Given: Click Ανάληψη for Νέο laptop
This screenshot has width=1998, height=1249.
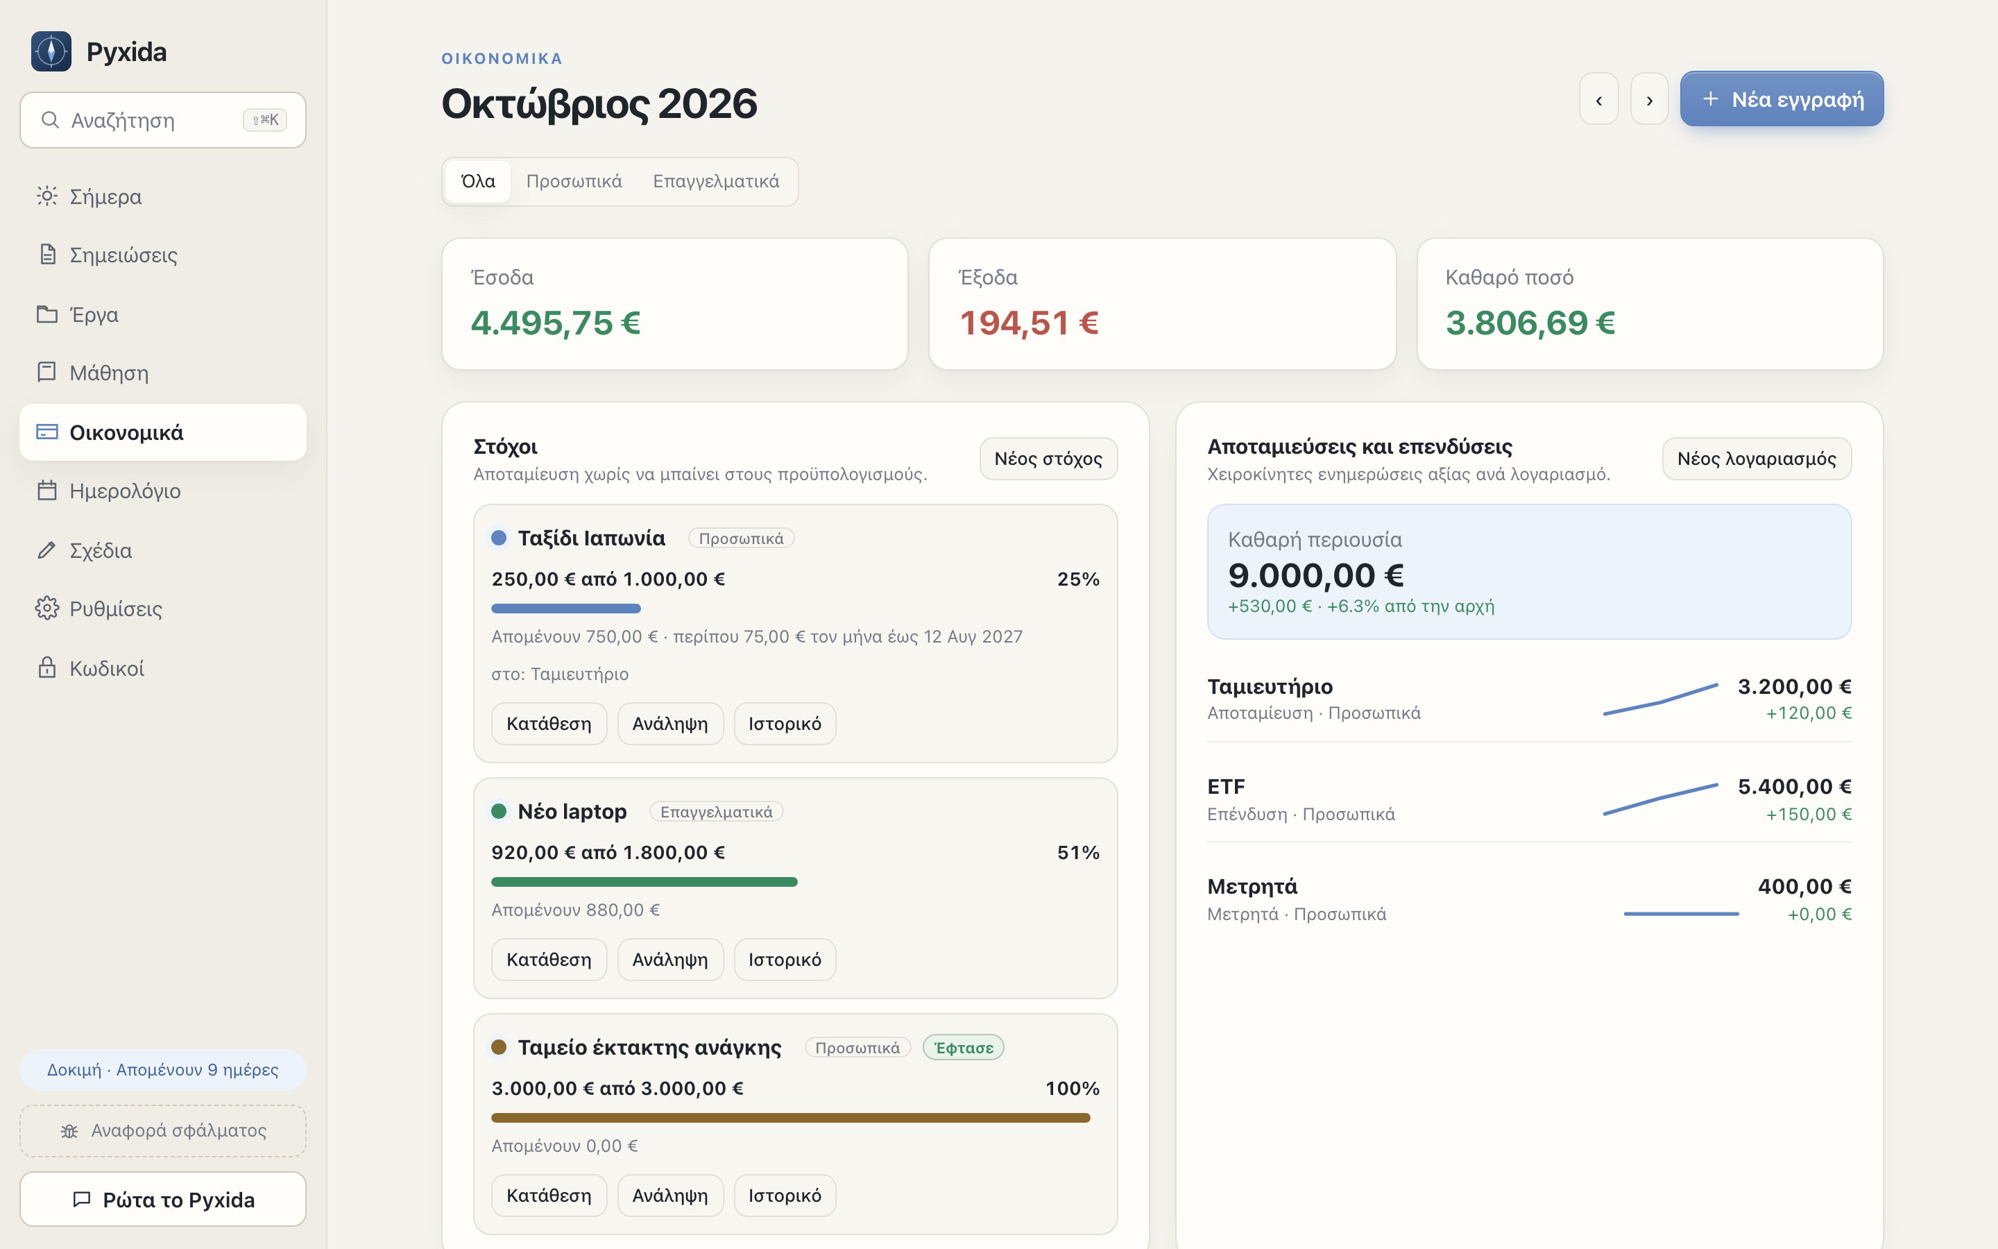Looking at the screenshot, I should pyautogui.click(x=670, y=960).
